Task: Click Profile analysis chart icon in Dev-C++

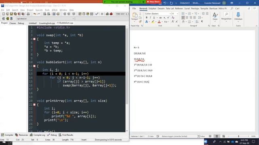Action: (107, 14)
